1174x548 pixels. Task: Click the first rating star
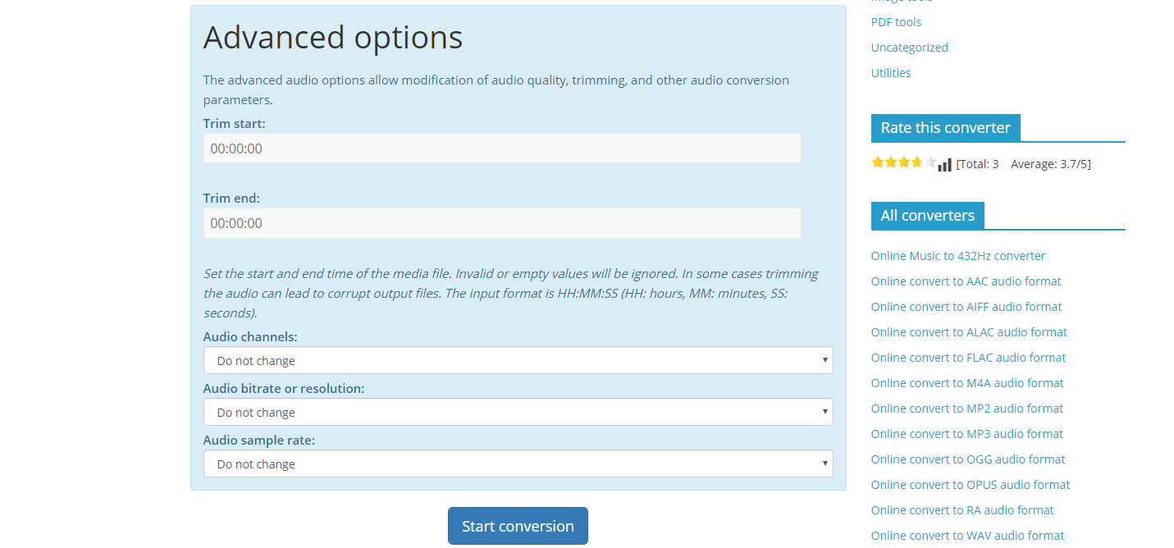[x=878, y=162]
